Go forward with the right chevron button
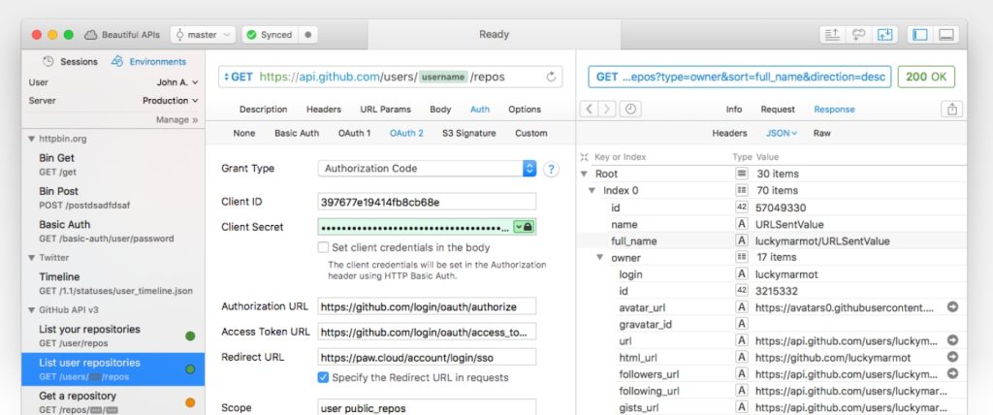The width and height of the screenshot is (993, 415). (x=607, y=109)
